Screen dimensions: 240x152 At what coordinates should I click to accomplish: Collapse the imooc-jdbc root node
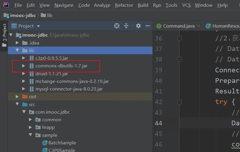tap(11, 35)
